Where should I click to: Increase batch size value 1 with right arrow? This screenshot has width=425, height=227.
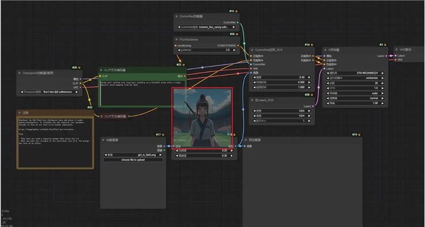tap(309, 121)
